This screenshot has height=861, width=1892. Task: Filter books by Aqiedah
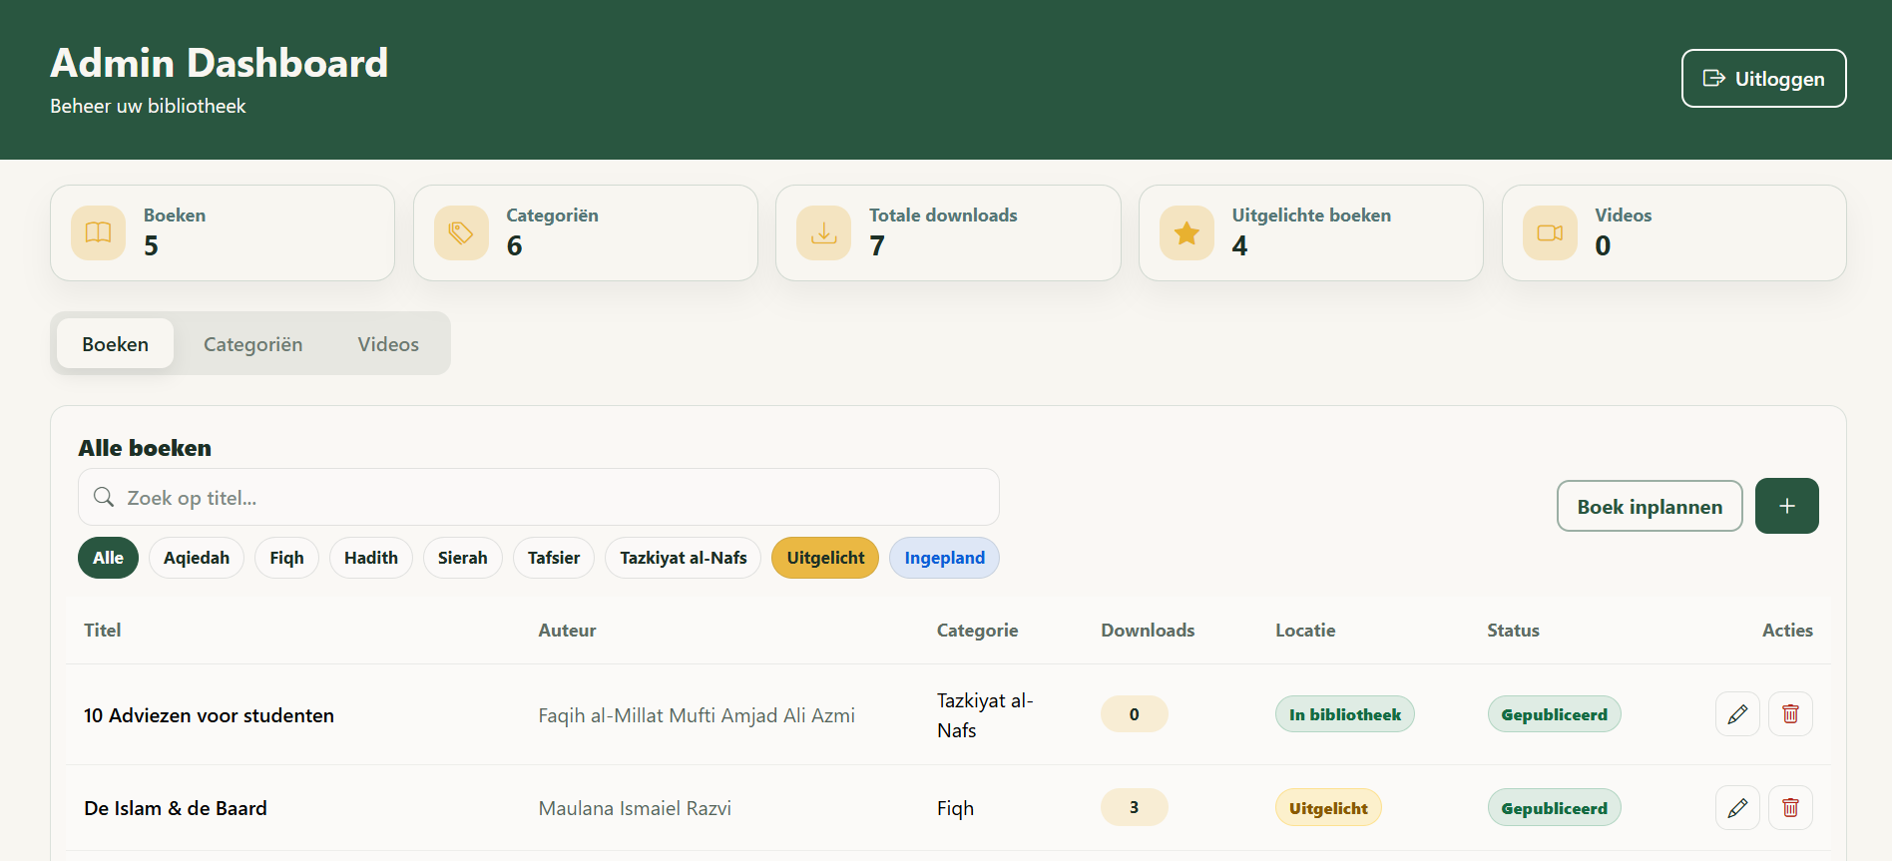pyautogui.click(x=197, y=558)
